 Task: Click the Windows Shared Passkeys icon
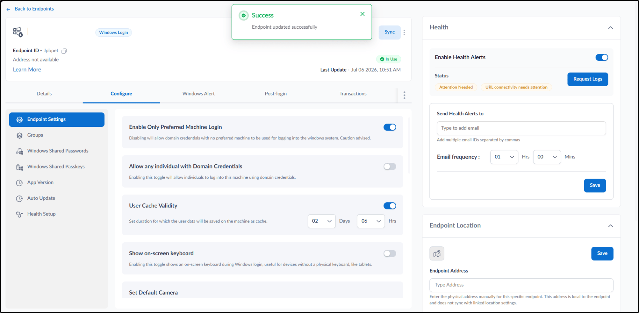point(19,167)
